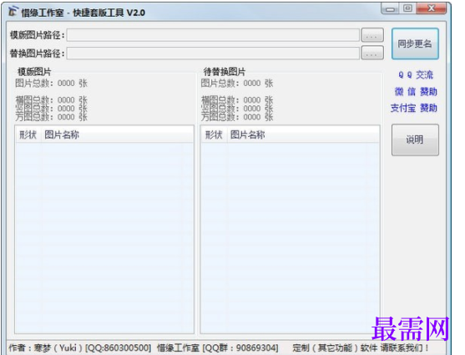Screen dimensions: 465x355
Task: Click the 惜缘工作室 QQ群 status text
Action: [218, 347]
